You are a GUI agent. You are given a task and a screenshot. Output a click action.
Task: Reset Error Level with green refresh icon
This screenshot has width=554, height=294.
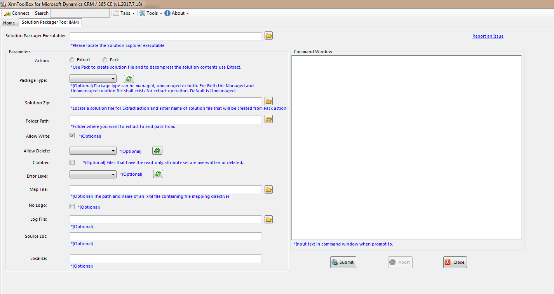158,174
